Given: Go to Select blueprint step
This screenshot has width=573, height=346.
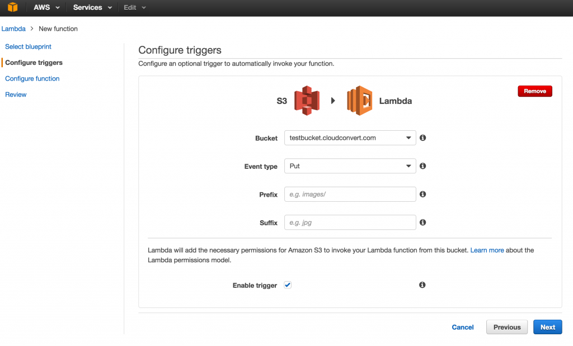Looking at the screenshot, I should (x=28, y=47).
